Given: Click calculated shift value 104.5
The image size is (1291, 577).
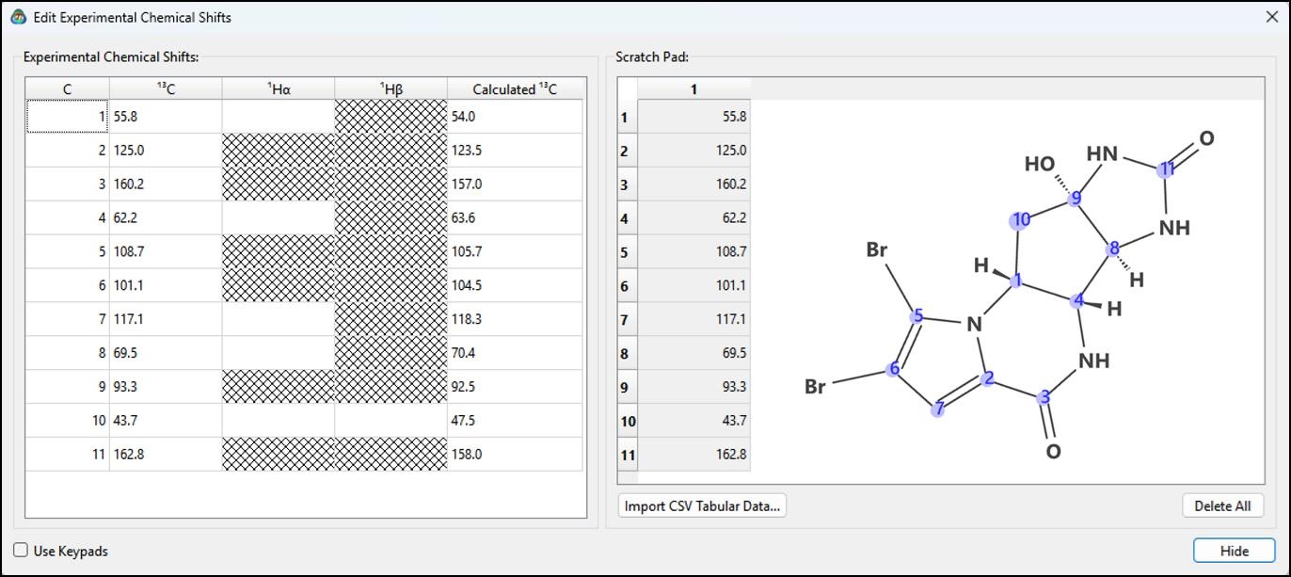Looking at the screenshot, I should point(515,285).
